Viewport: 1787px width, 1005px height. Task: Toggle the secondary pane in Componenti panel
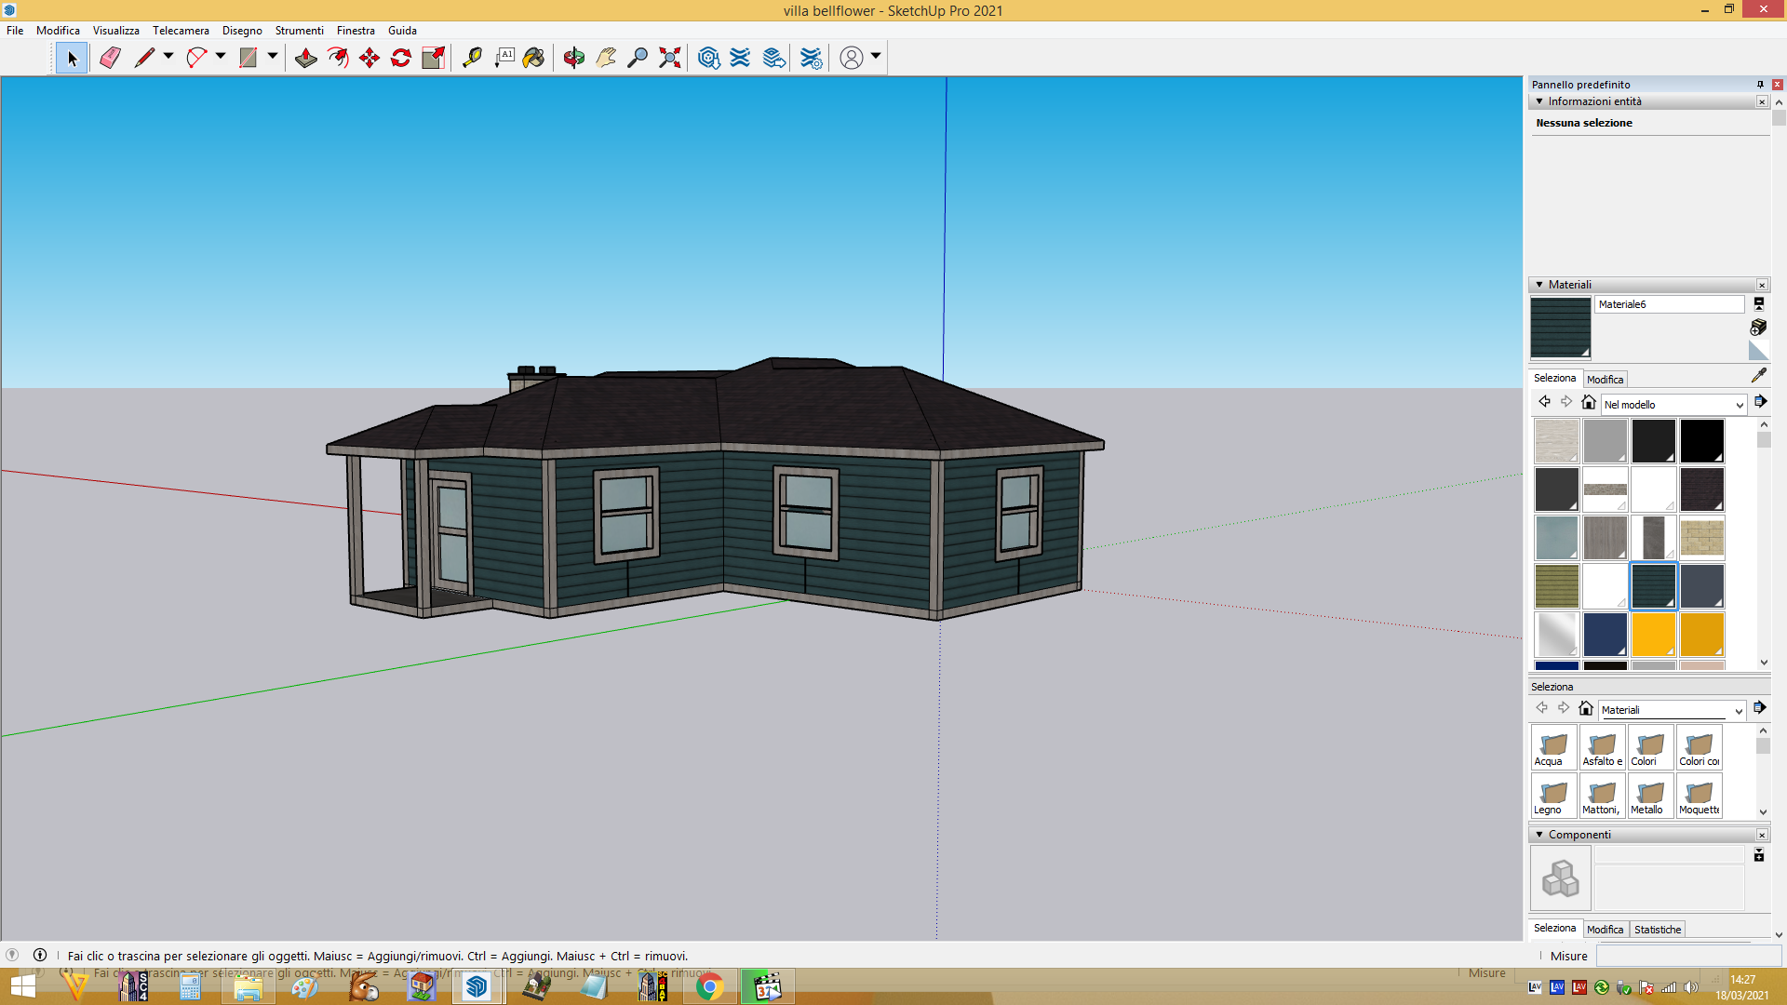pos(1759,854)
